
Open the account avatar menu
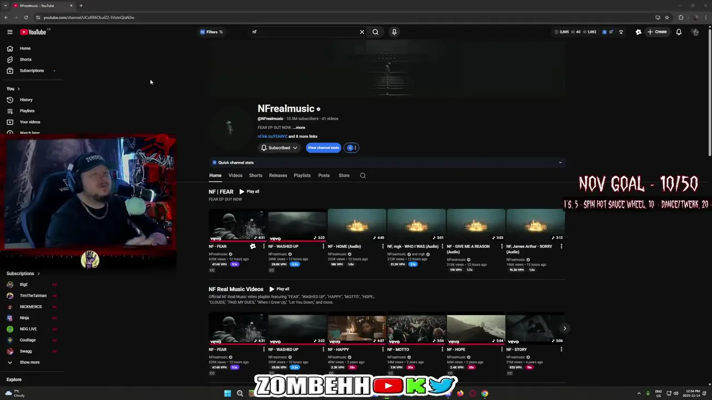pos(695,32)
